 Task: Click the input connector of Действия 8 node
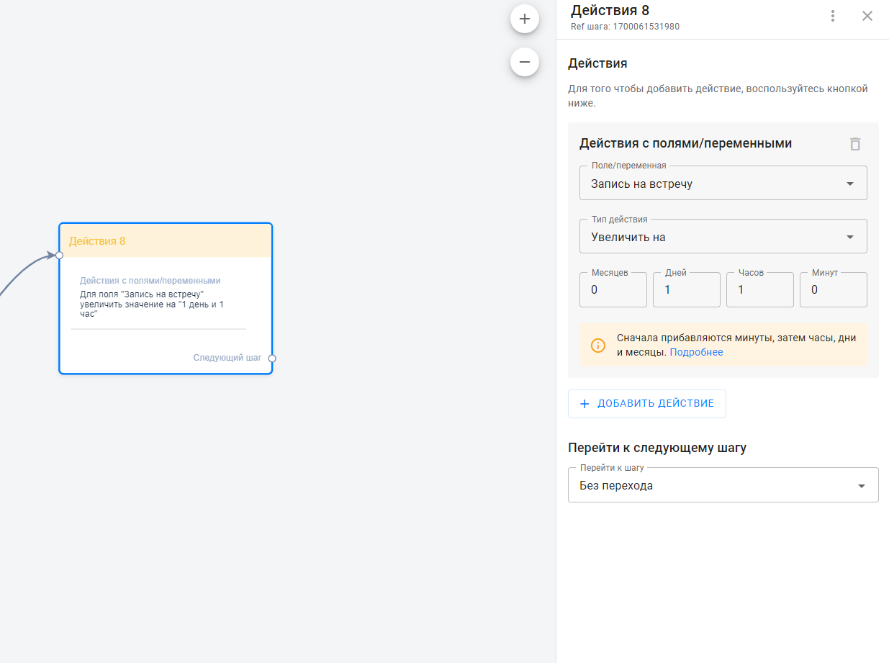(x=59, y=255)
